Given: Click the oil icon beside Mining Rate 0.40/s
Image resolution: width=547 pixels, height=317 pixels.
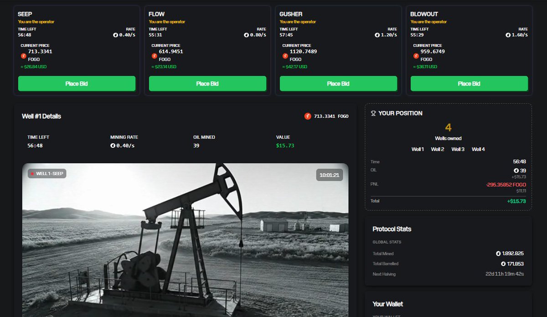Looking at the screenshot, I should pos(113,146).
